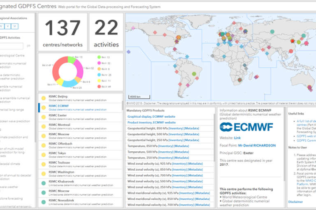Click the pink diamond marker near Buenos Aires
Image resolution: width=316 pixels, height=210 pixels.
(188, 85)
